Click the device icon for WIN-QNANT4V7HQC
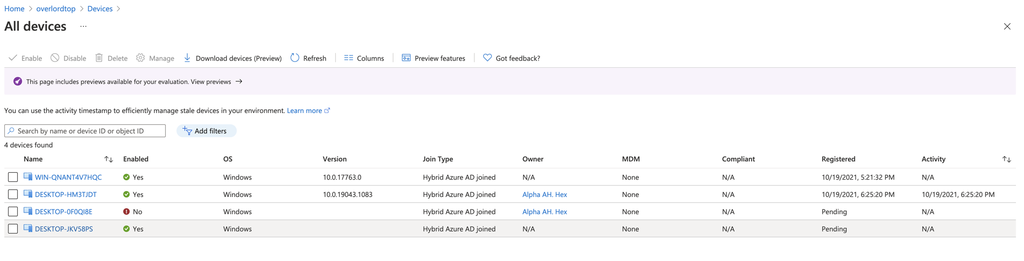The image size is (1024, 261). tap(28, 177)
